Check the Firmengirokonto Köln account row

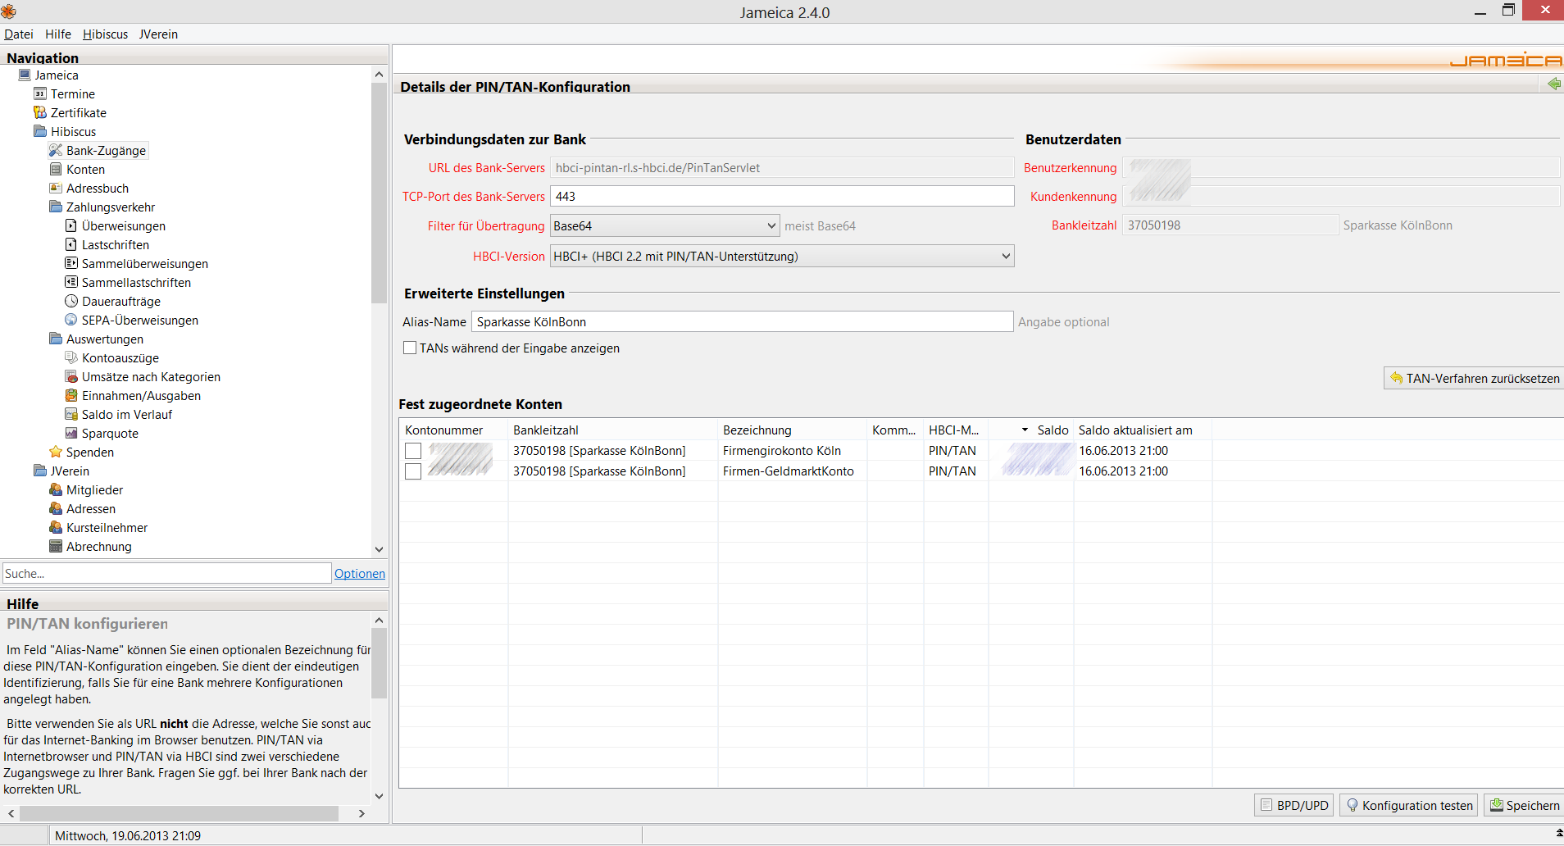413,451
